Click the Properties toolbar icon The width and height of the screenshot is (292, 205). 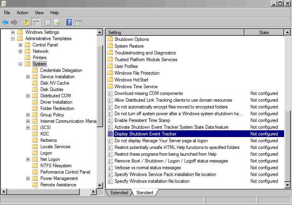pos(48,23)
